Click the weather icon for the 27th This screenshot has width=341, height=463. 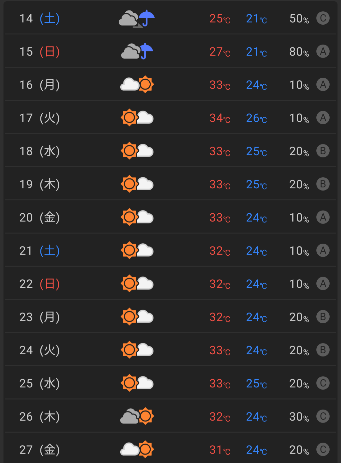[137, 449]
